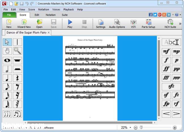Insert fortissimo (ff) dynamic
184x132 pixels.
(166, 69)
